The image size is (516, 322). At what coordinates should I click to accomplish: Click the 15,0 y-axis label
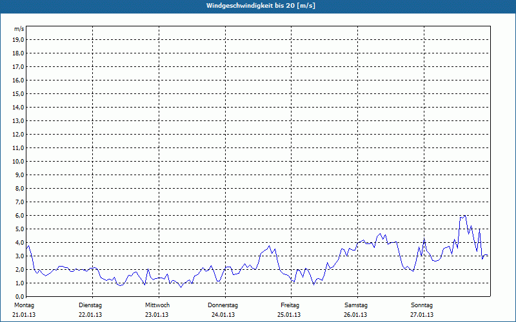coord(18,93)
